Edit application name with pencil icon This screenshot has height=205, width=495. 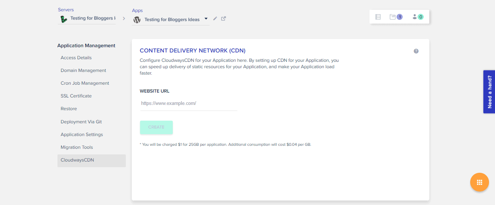coord(215,18)
